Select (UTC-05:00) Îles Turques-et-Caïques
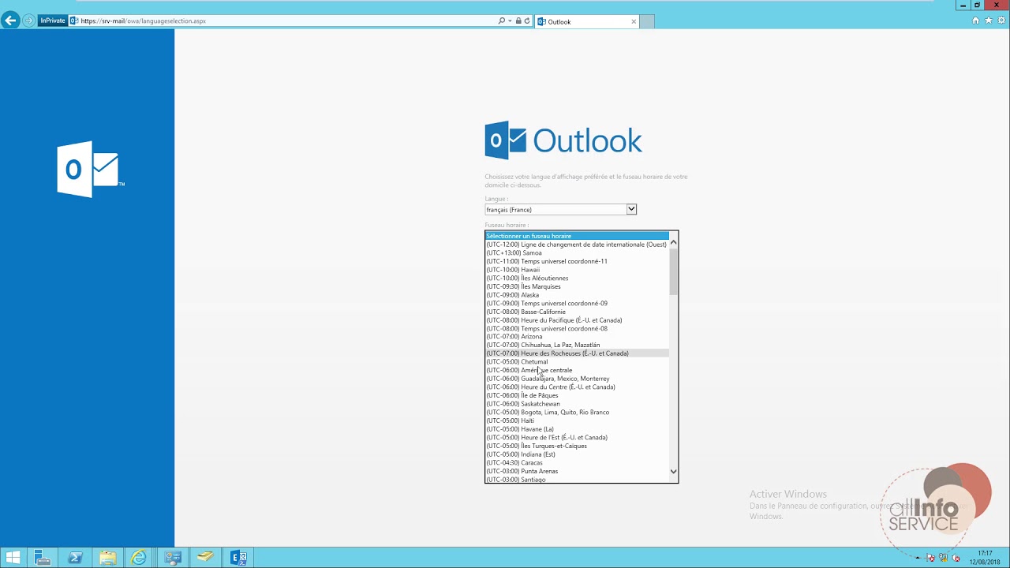Screen dimensions: 1010x568 (576, 446)
